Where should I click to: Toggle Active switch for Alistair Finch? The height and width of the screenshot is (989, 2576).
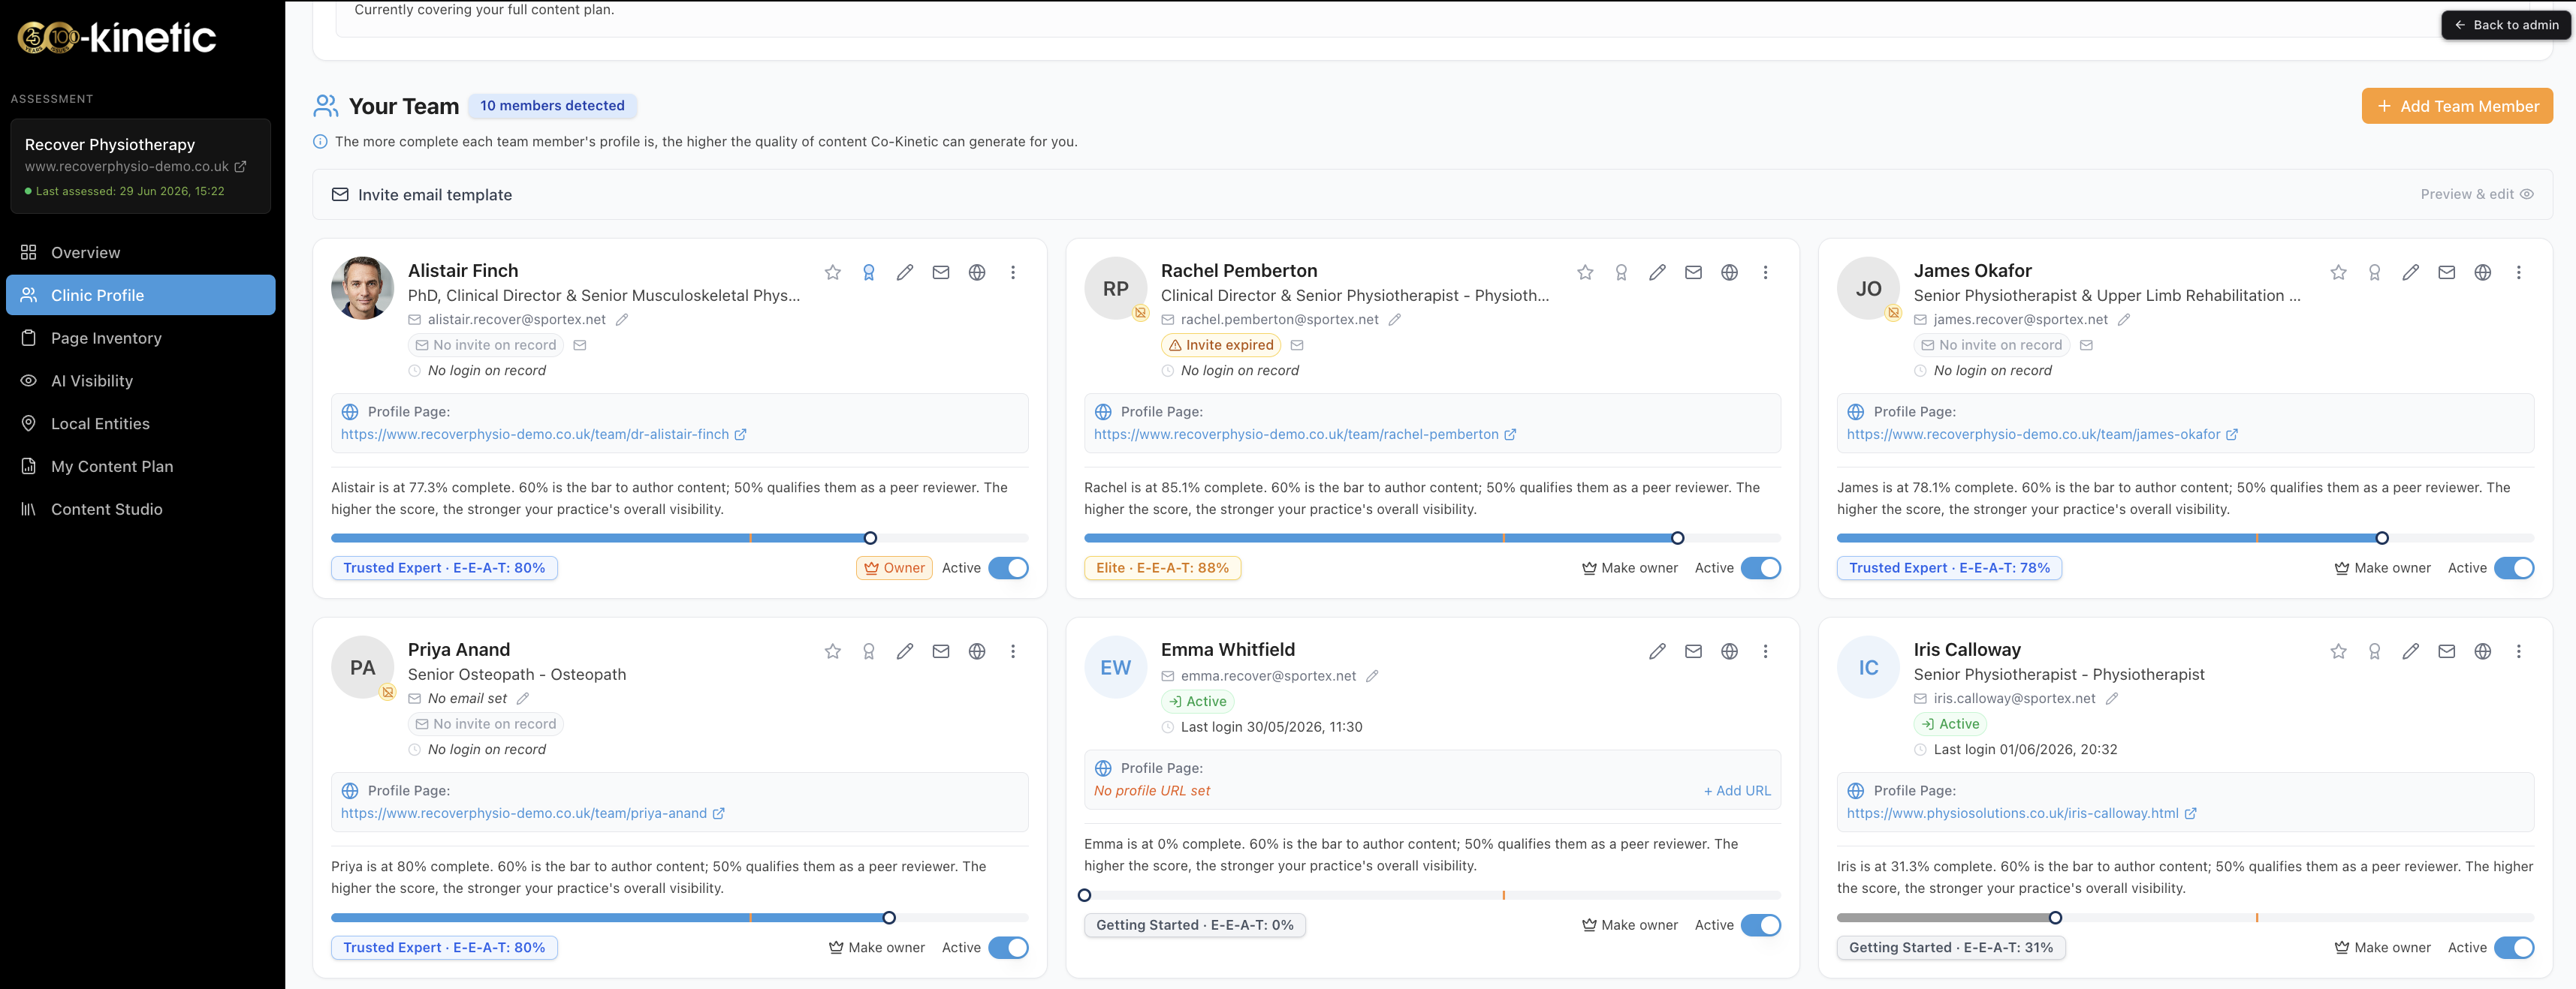(1008, 569)
